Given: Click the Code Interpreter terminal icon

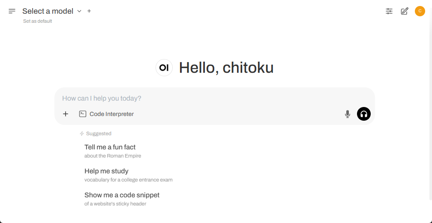Looking at the screenshot, I should coord(83,114).
